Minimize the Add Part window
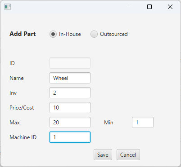This screenshot has width=181, height=167. 129,7
